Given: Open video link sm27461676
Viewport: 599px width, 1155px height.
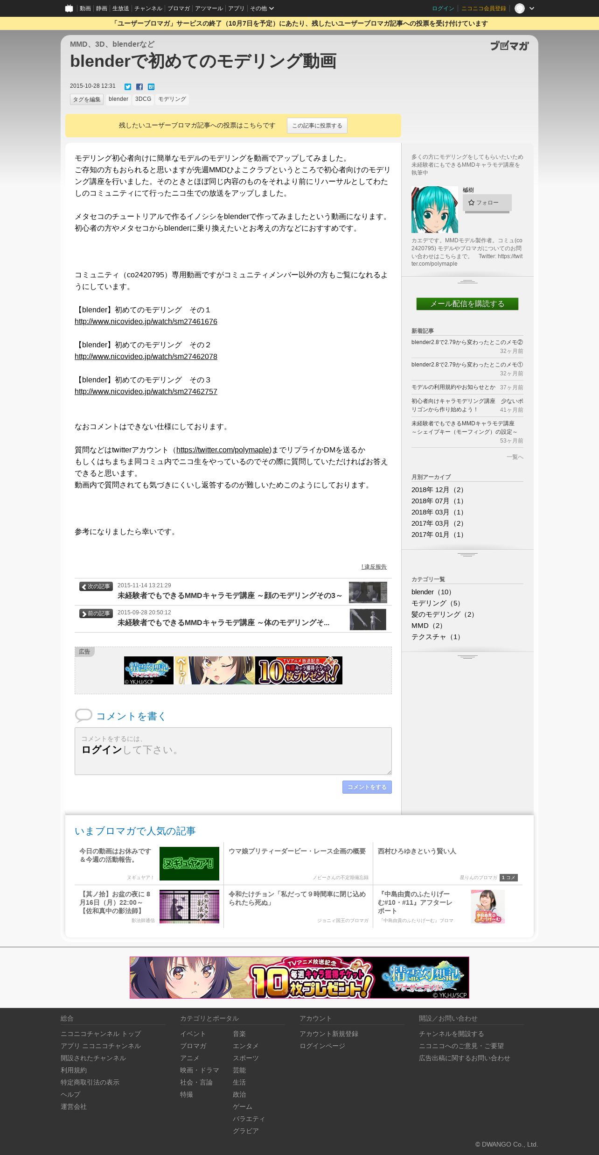Looking at the screenshot, I should [146, 322].
